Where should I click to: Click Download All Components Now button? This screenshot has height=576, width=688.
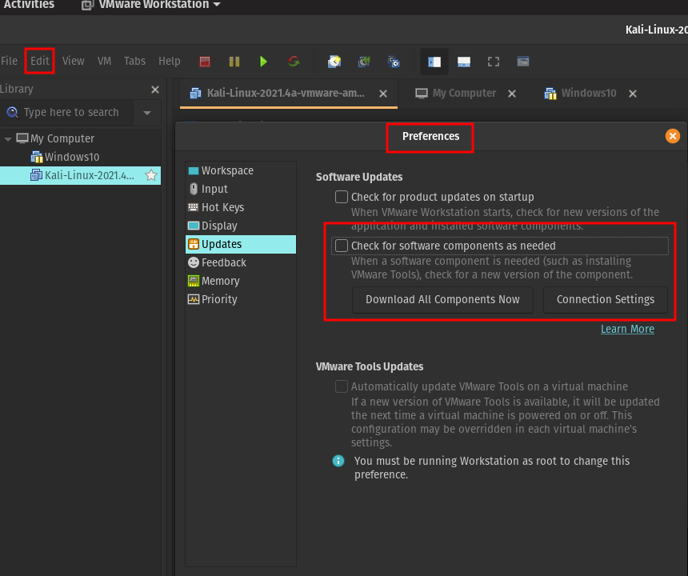pos(442,300)
